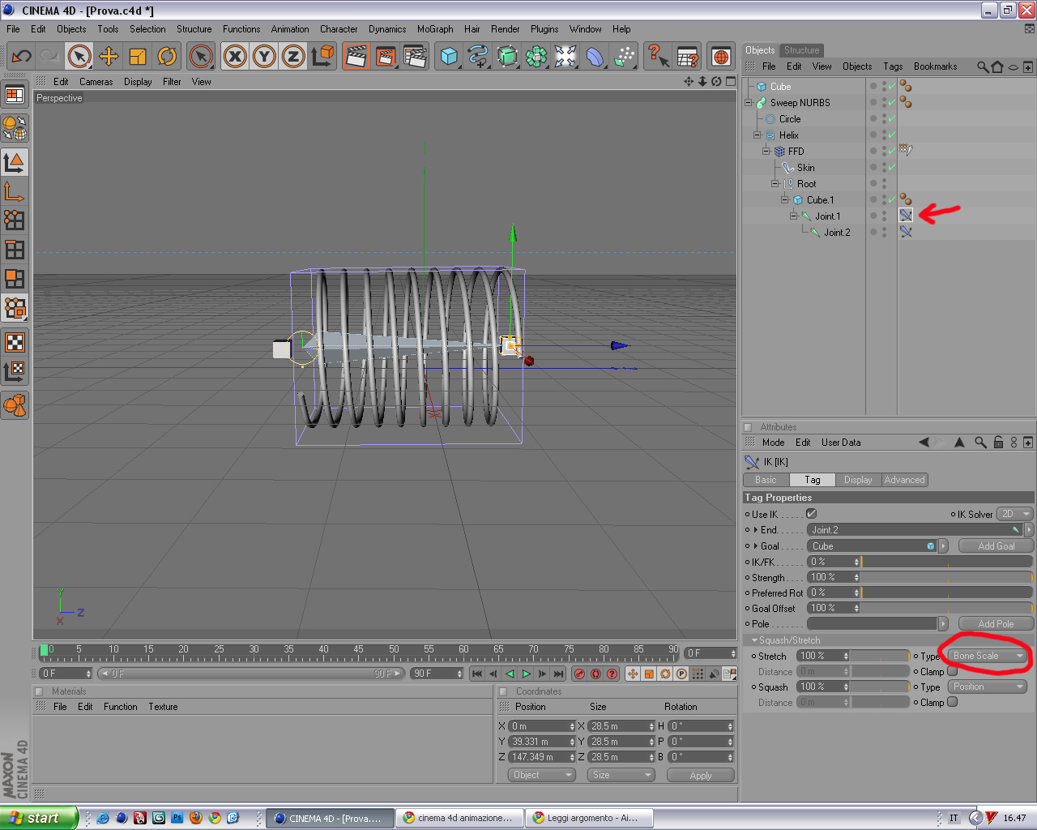Viewport: 1037px width, 830px height.
Task: Activate the Rotate tool
Action: [167, 56]
